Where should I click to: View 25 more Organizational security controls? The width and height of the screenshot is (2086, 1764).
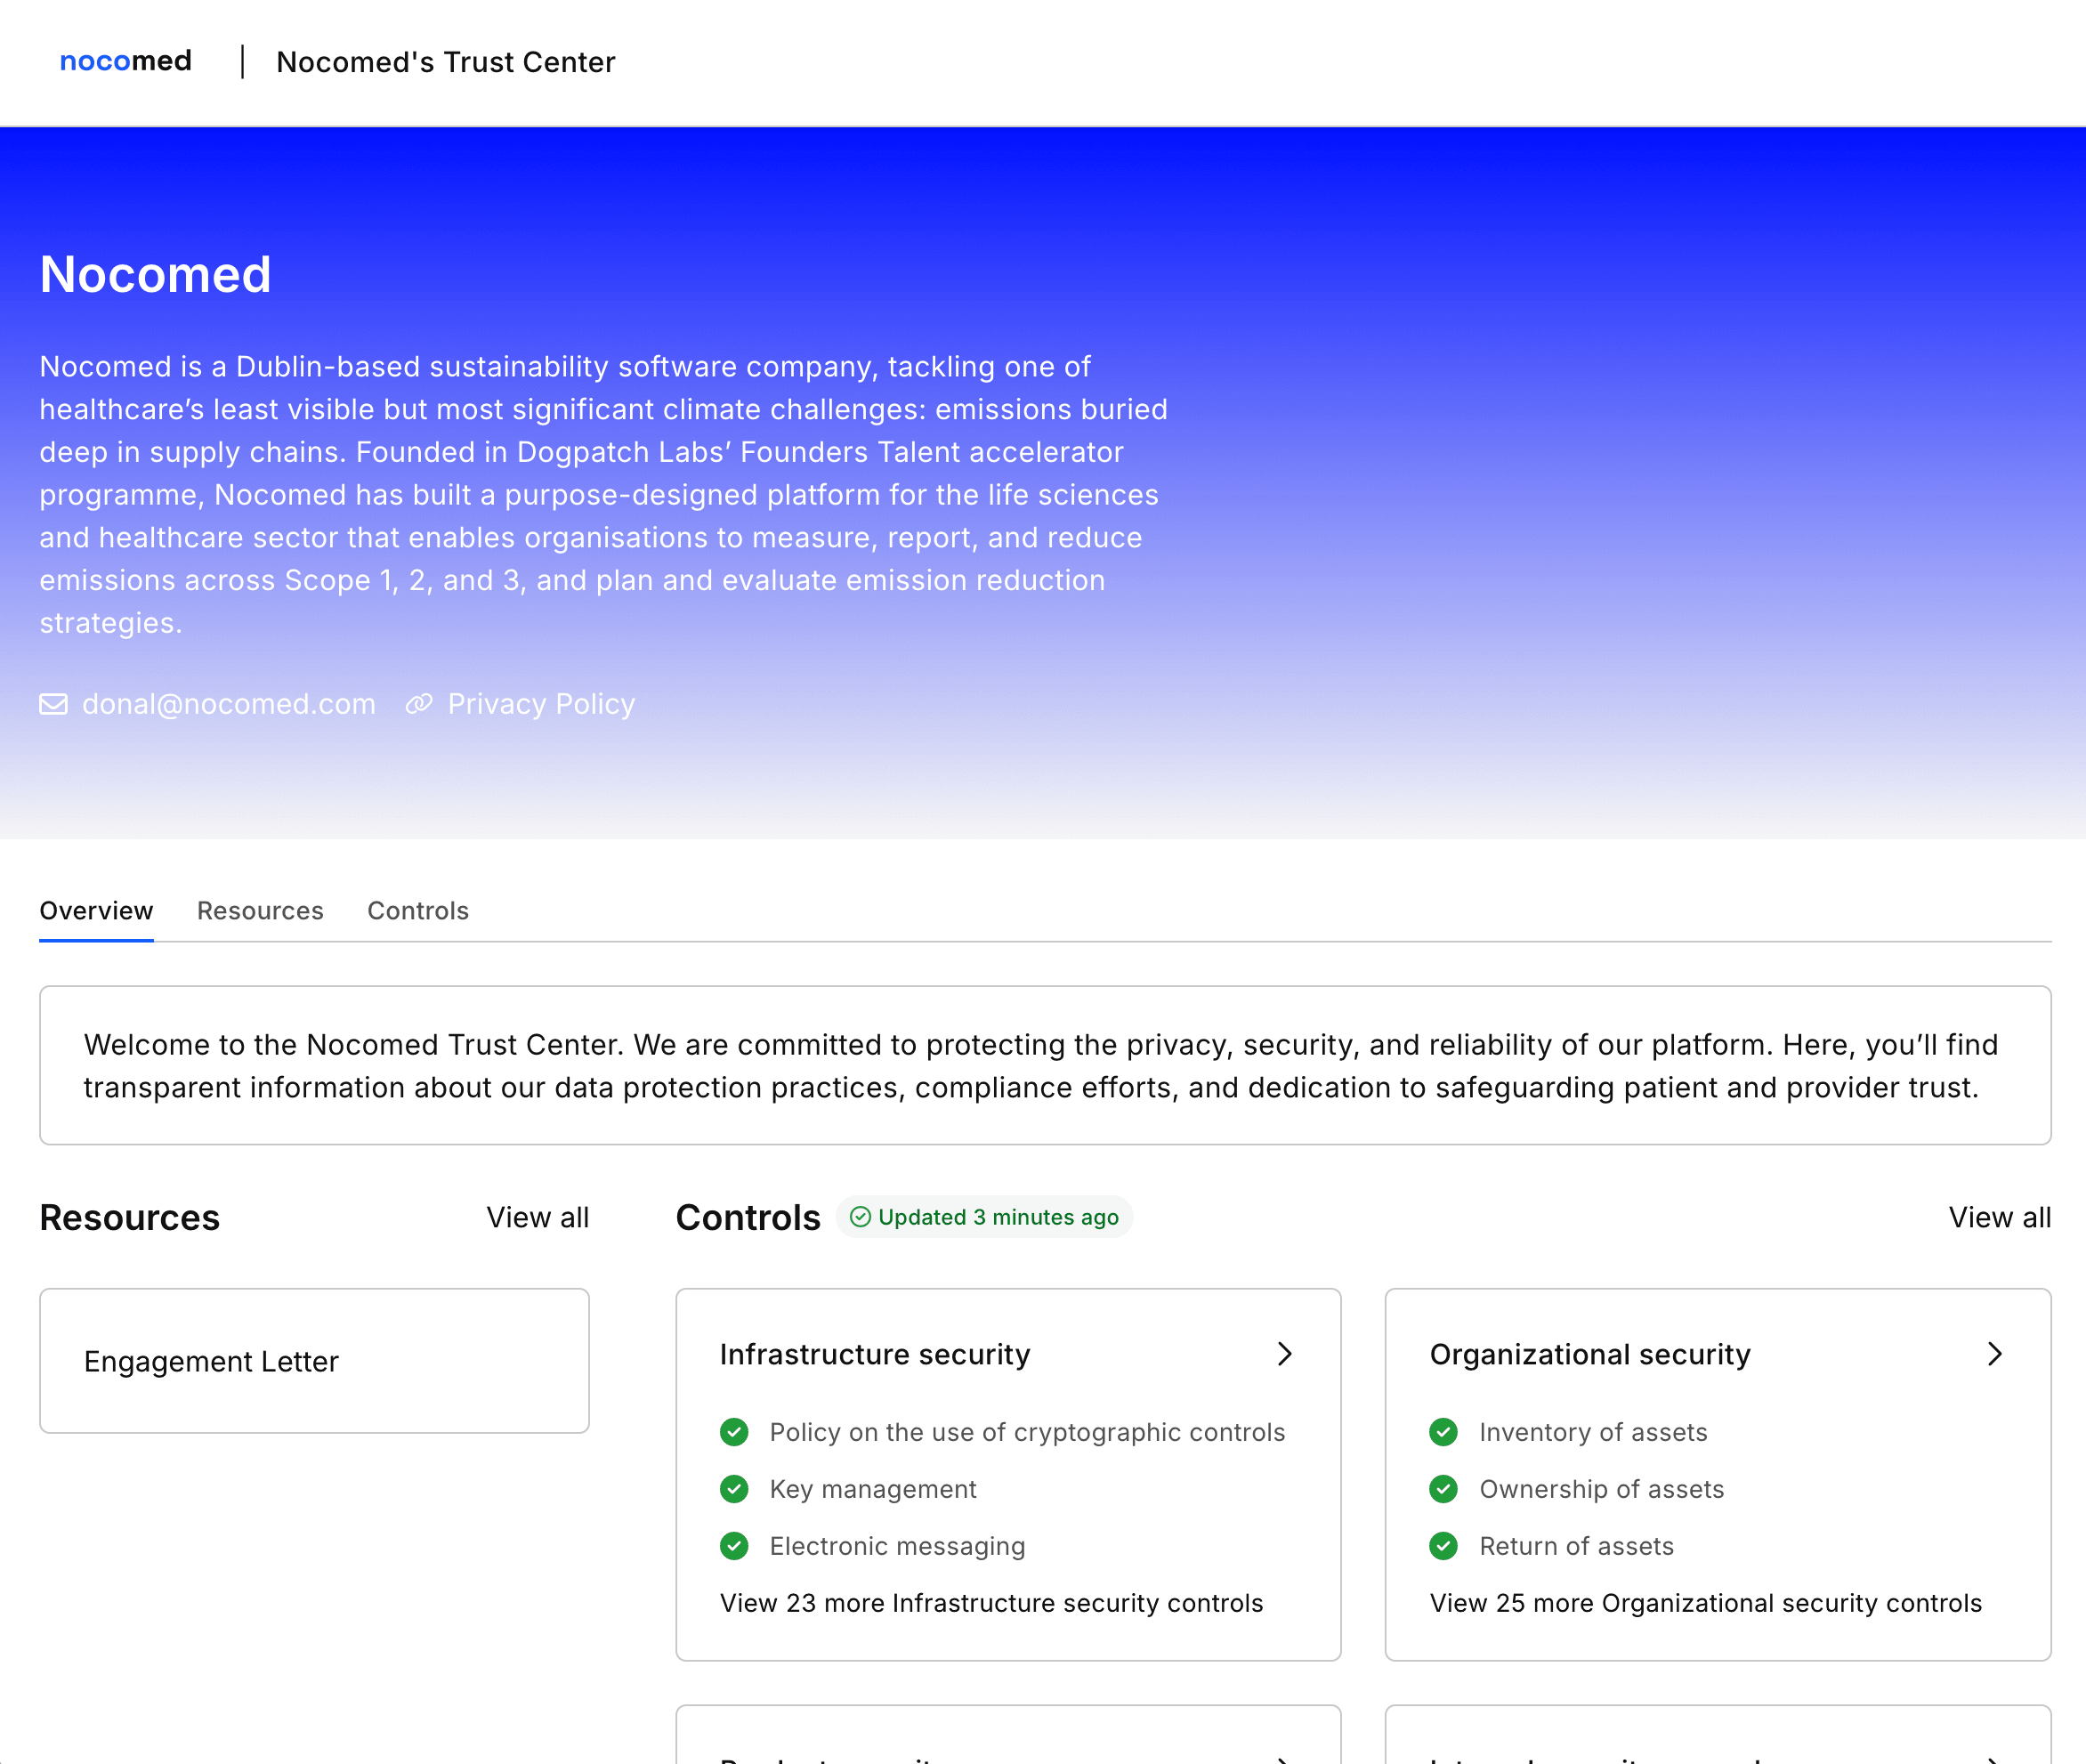click(x=1706, y=1603)
